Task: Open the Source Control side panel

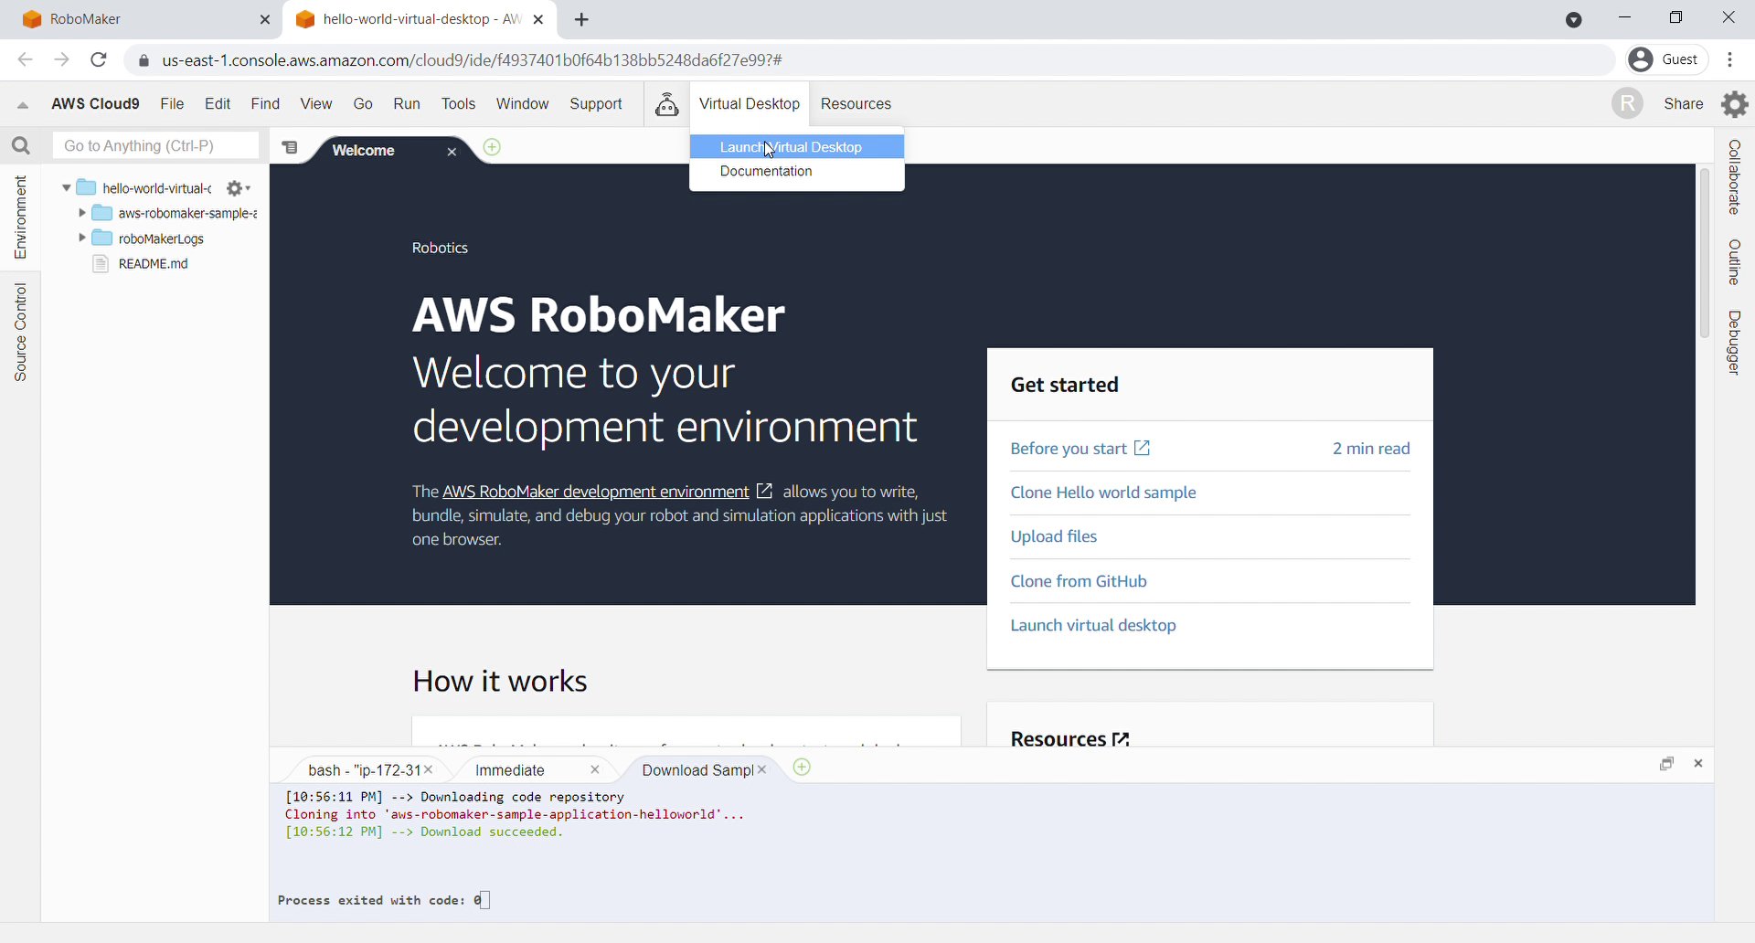Action: click(20, 332)
